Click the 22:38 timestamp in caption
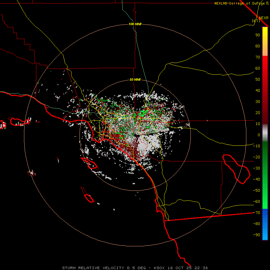Viewport: 270px width, 270px height. pyautogui.click(x=201, y=268)
